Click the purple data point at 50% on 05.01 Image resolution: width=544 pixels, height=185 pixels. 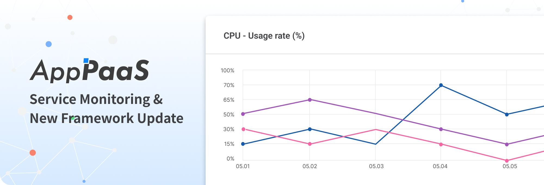click(243, 114)
